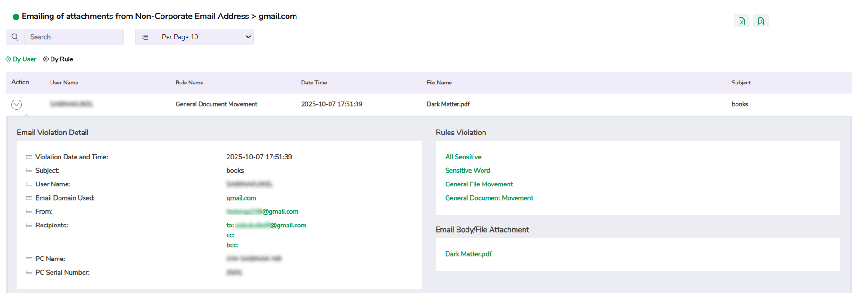Click the search magnifier icon
855x293 pixels.
(x=15, y=37)
